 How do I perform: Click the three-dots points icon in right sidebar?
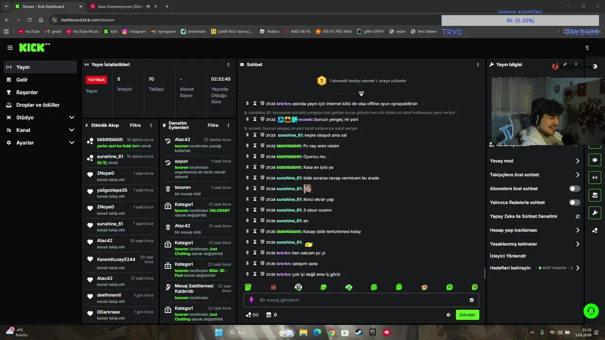tap(595, 230)
